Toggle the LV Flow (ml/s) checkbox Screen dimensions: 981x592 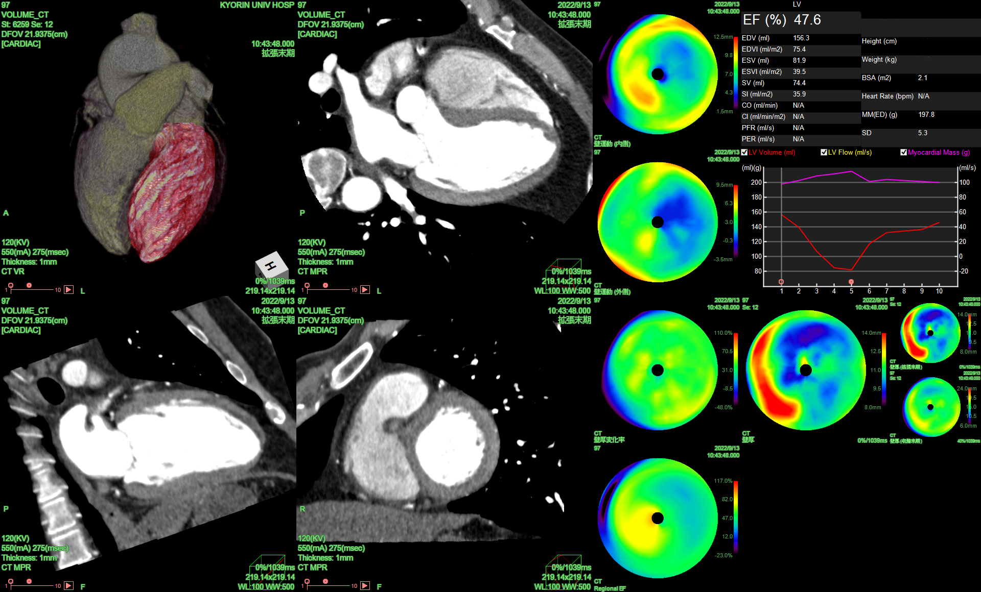tap(824, 152)
